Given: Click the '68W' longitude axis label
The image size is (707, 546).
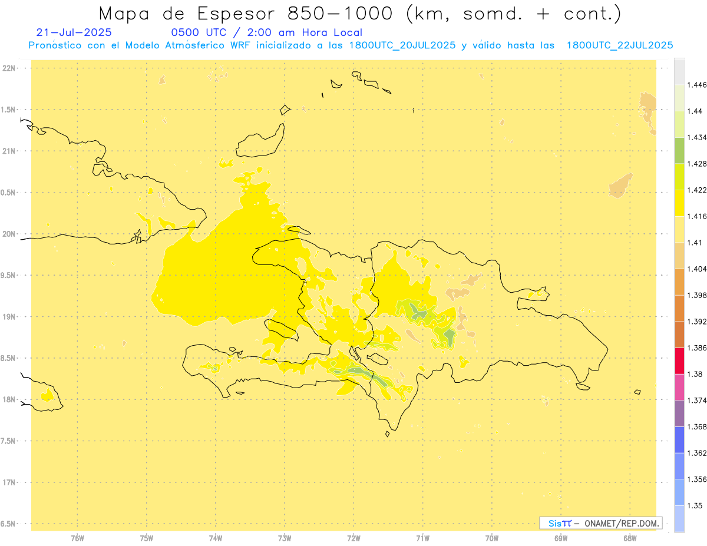Looking at the screenshot, I should 629,538.
